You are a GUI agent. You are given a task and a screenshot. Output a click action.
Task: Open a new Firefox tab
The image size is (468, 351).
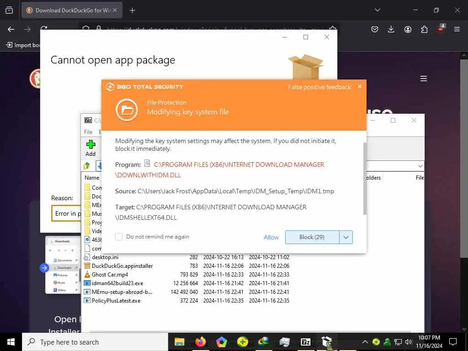click(x=132, y=11)
